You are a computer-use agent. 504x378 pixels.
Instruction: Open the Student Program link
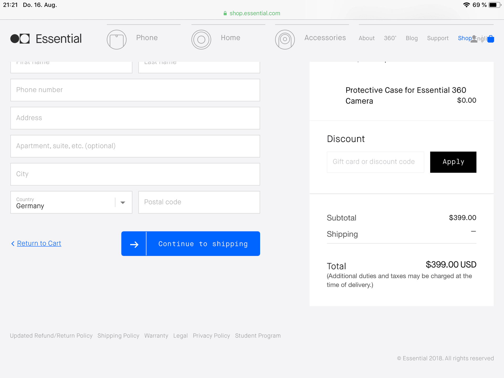(x=258, y=336)
